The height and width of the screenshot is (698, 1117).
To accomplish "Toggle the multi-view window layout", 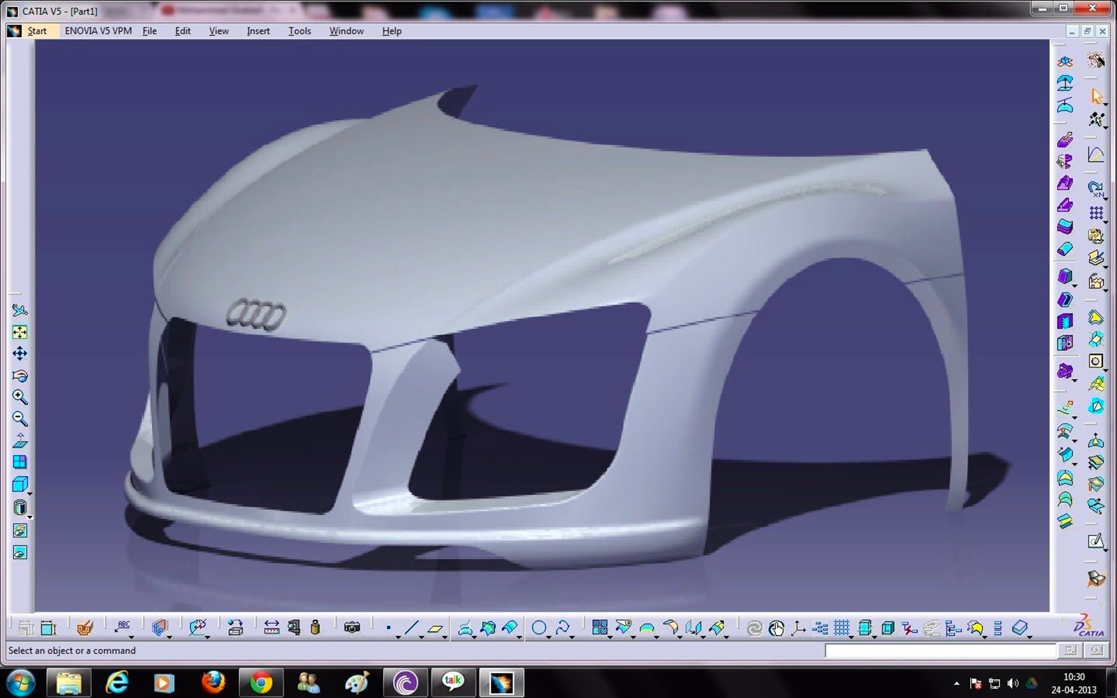I will (x=20, y=461).
